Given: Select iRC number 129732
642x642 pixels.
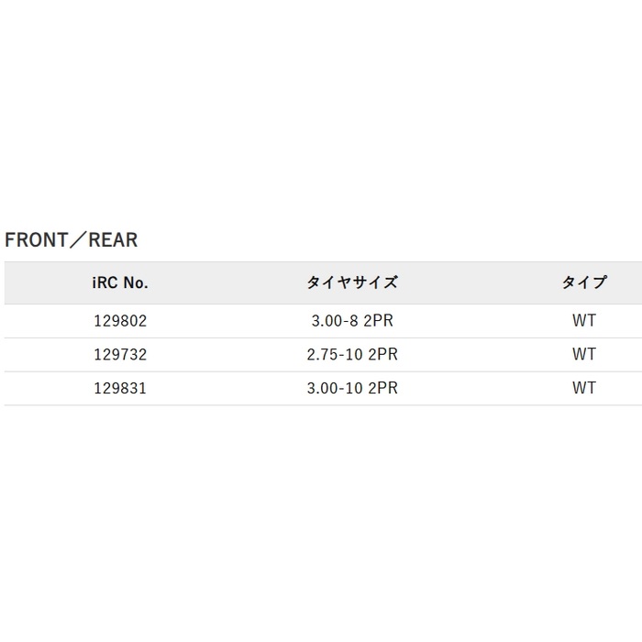Looking at the screenshot, I should point(120,354).
